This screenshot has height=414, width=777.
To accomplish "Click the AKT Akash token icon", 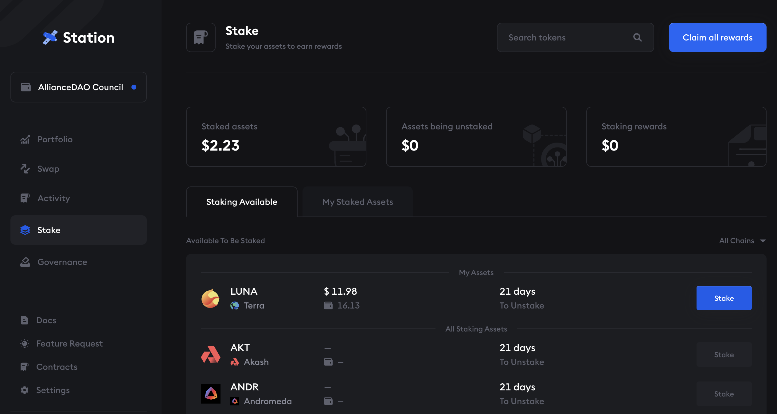I will (x=210, y=355).
